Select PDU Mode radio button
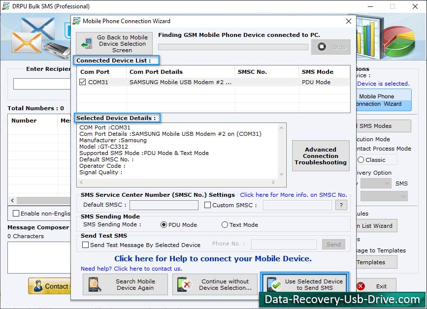The height and width of the screenshot is (309, 427). tap(164, 225)
